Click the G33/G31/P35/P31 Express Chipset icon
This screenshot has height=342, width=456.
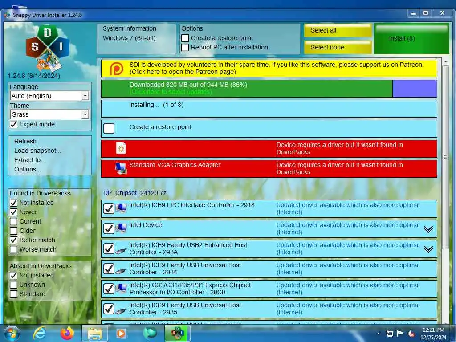pyautogui.click(x=121, y=289)
